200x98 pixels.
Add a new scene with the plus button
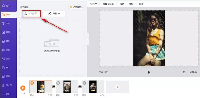tap(118, 87)
